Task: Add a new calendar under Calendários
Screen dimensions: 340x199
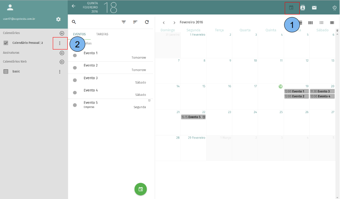Action: tap(62, 33)
